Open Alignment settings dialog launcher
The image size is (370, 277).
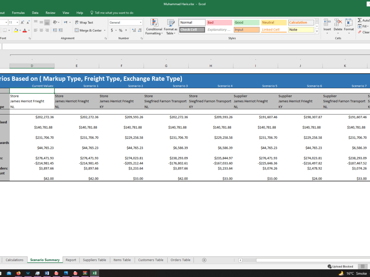click(x=106, y=38)
